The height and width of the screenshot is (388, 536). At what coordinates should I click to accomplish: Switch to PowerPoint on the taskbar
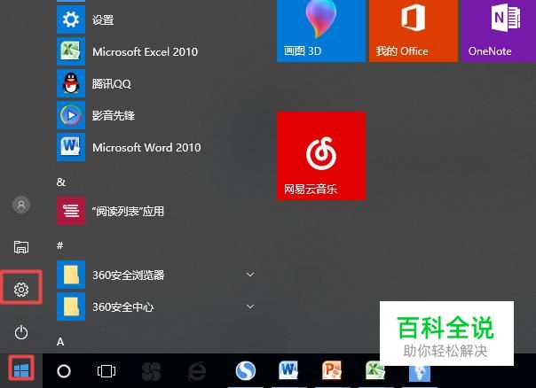(x=332, y=370)
